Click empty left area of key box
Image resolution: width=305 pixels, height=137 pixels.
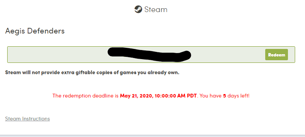coord(57,55)
